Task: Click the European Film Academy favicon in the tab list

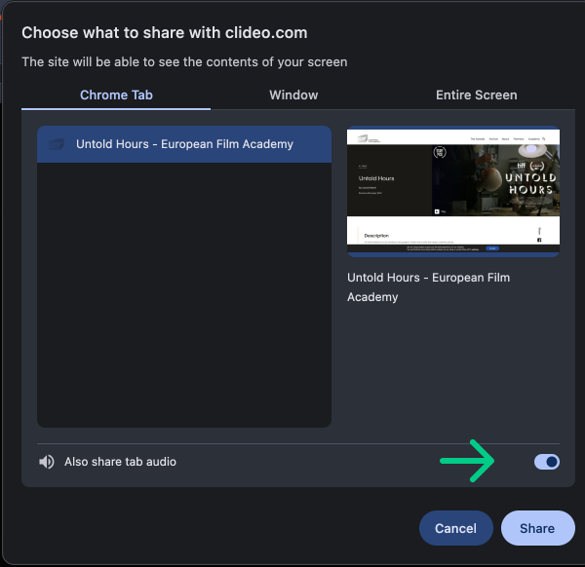Action: click(57, 144)
